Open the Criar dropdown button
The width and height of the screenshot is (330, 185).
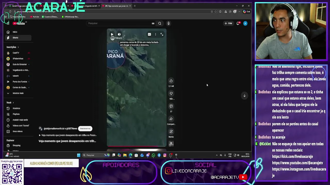[228, 23]
